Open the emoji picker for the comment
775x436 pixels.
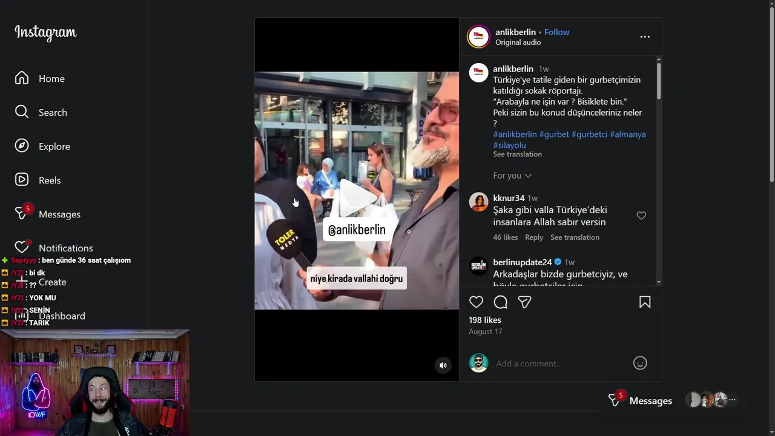tap(640, 363)
